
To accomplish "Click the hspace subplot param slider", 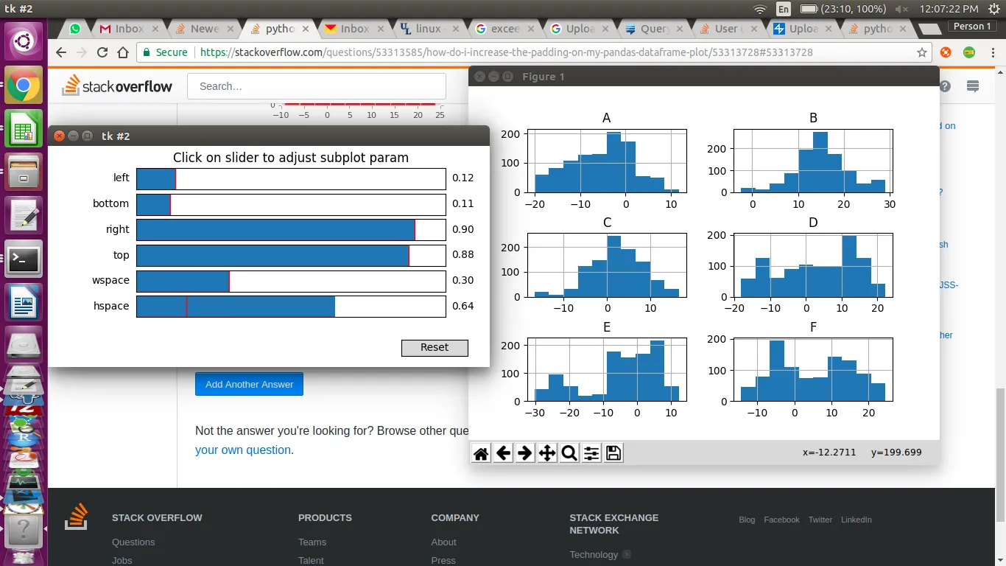I will [291, 306].
